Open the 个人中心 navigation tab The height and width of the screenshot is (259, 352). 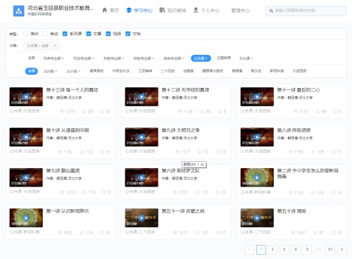coord(206,11)
